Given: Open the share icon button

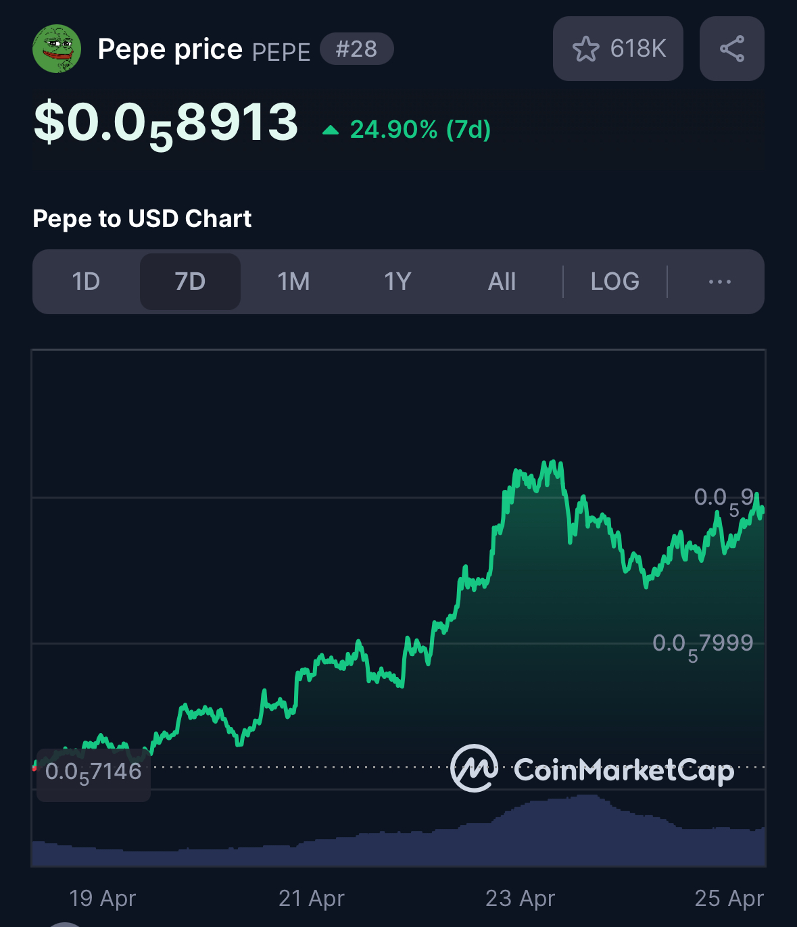Looking at the screenshot, I should click(x=732, y=49).
